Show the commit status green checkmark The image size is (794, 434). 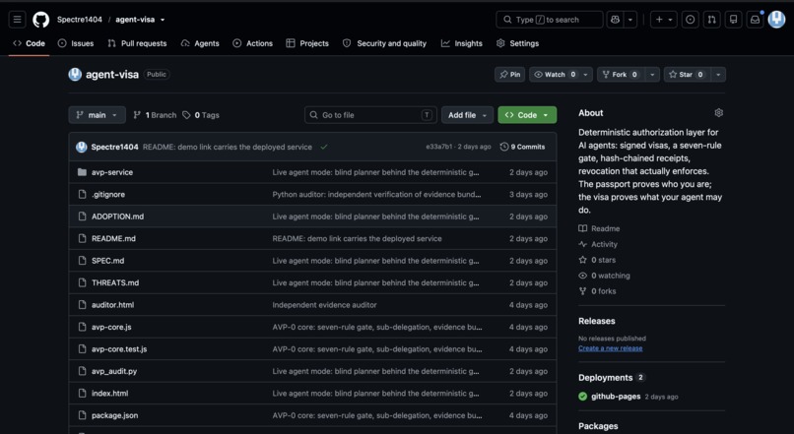[x=323, y=148]
